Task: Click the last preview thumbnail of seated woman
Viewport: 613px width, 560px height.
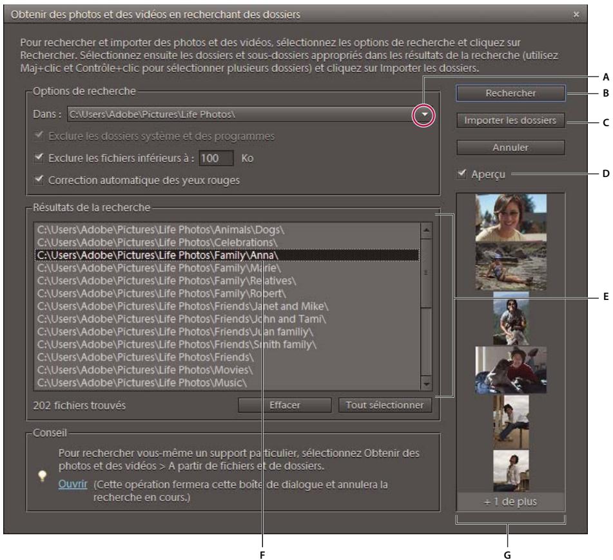Action: [x=511, y=471]
